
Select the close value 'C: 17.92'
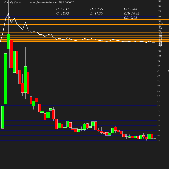pyautogui.click(x=63, y=13)
